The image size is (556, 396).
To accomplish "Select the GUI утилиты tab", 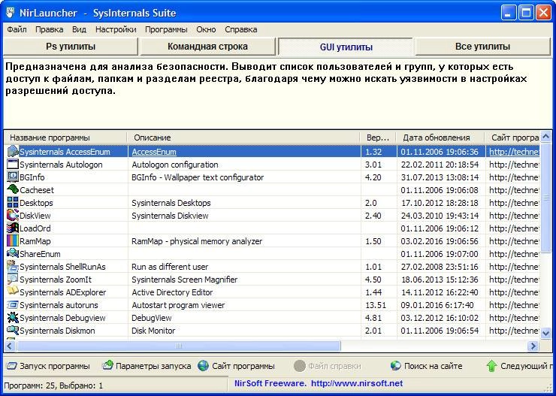I will [346, 47].
